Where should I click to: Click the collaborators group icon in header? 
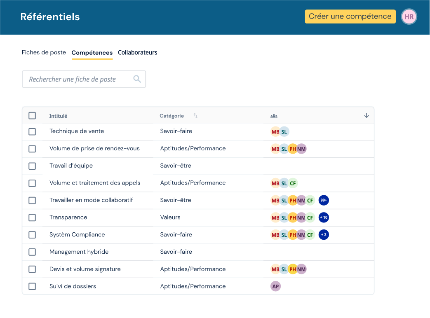pos(274,116)
